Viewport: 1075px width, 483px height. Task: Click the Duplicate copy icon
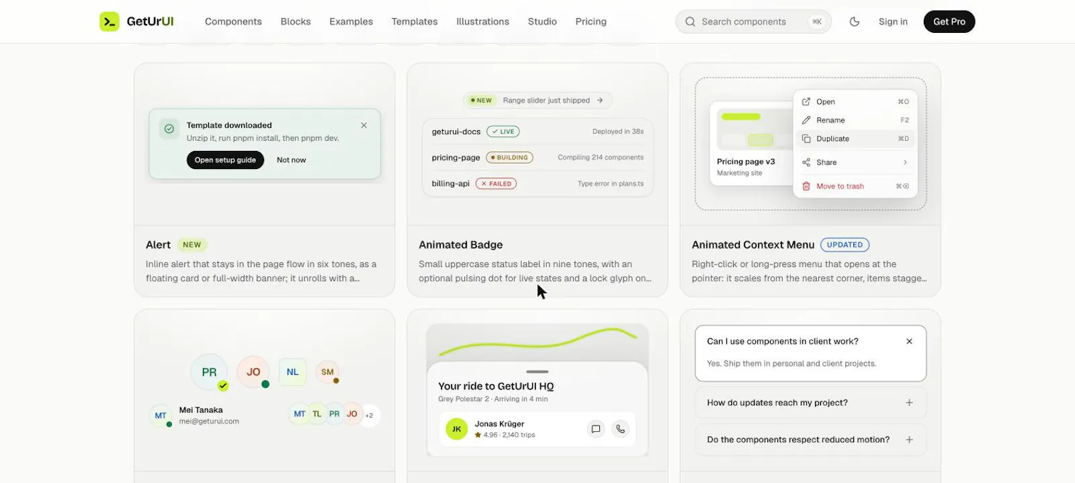tap(806, 139)
